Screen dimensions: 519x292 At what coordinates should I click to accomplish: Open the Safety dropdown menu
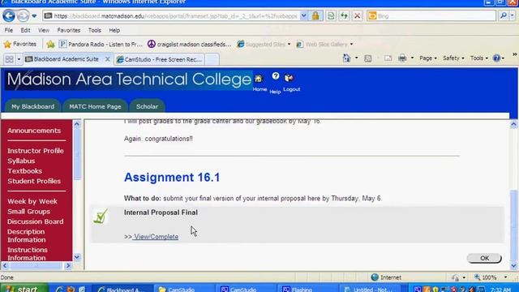point(453,58)
